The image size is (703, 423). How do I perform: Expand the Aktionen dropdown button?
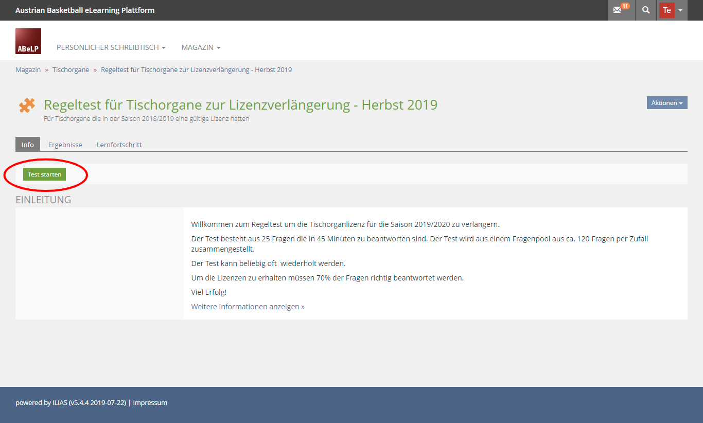click(x=667, y=103)
